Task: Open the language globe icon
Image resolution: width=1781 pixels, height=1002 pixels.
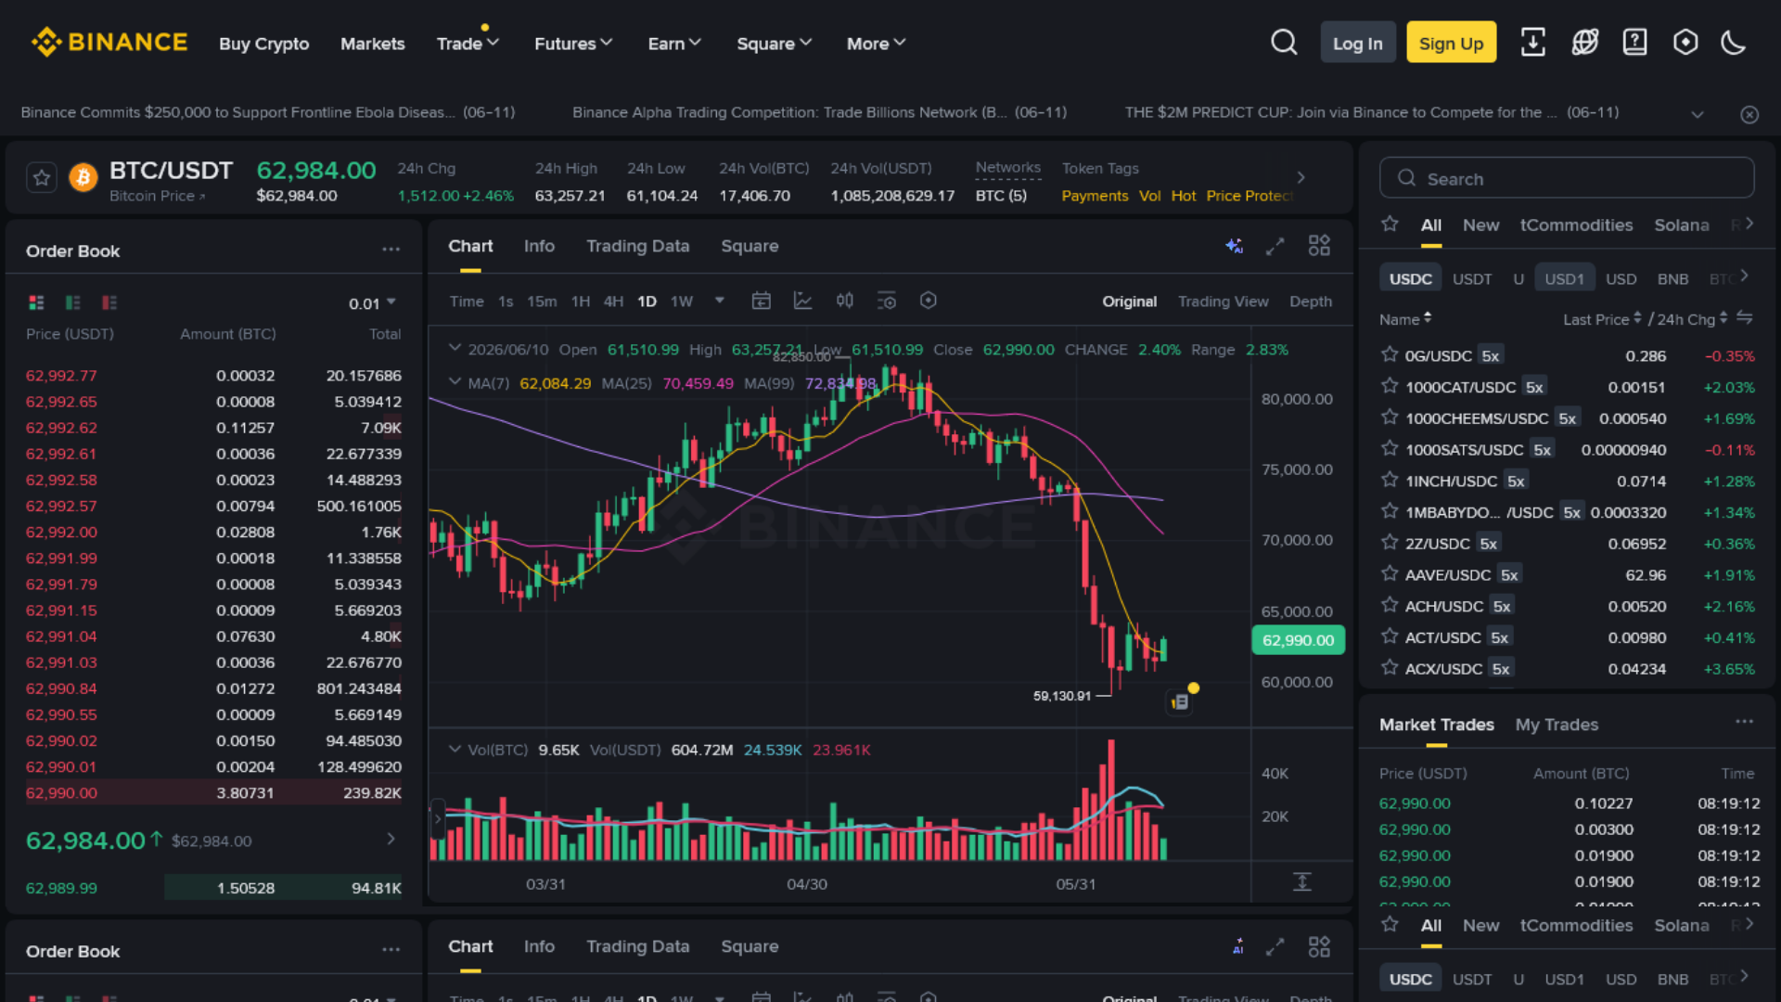Action: coord(1584,43)
